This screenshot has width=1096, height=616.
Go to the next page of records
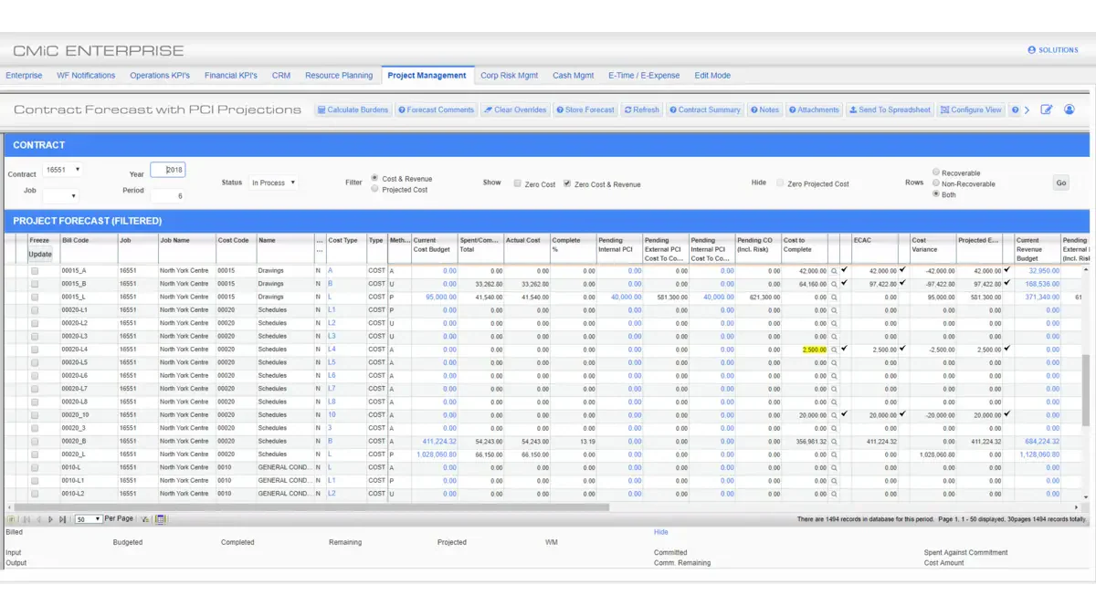click(50, 519)
